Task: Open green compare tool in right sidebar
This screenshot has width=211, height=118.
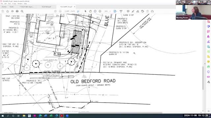Action: 208,52
